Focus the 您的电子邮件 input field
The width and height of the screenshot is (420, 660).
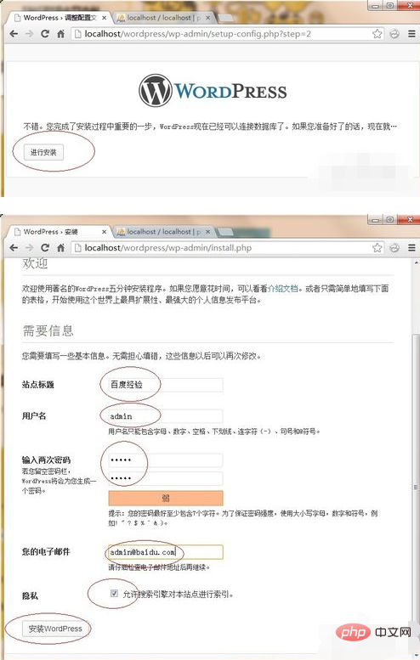(166, 552)
